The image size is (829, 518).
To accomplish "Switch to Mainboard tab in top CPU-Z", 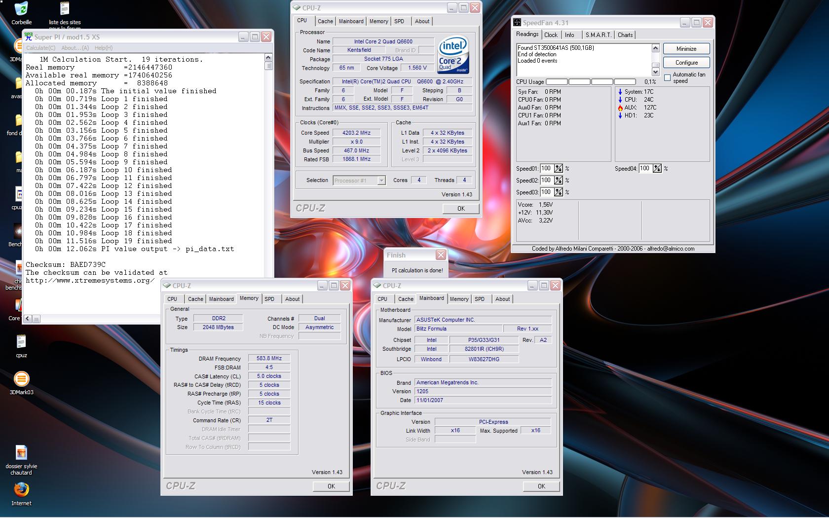I will click(x=351, y=21).
